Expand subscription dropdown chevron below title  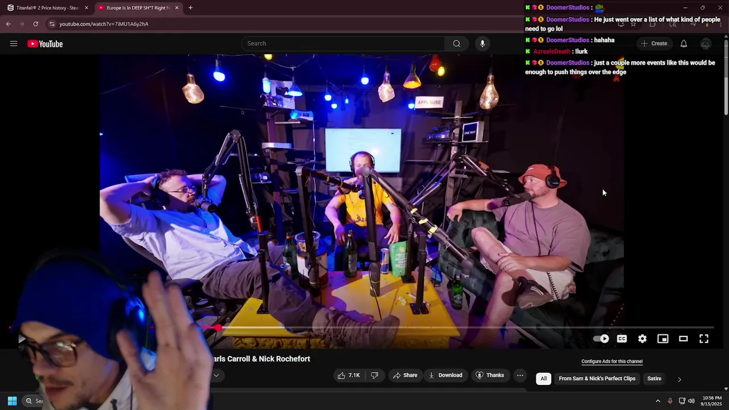(216, 375)
